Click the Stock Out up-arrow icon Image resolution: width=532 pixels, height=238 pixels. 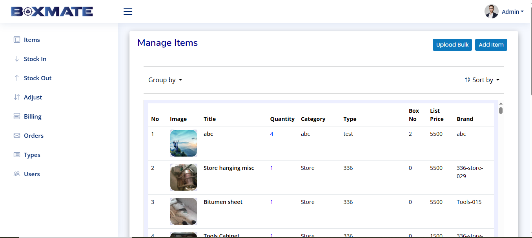[x=16, y=78]
